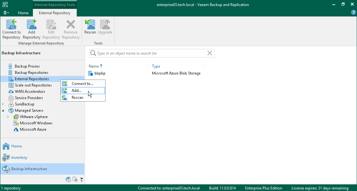Click the 1 repository status text
357x191 pixels.
coord(11,188)
